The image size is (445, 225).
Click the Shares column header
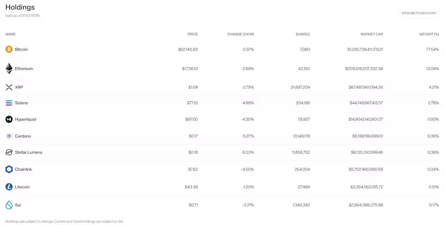(x=303, y=34)
